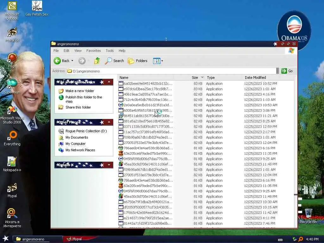Click the keyboard icon in taskbar
The height and width of the screenshot is (243, 324).
[x=280, y=240]
